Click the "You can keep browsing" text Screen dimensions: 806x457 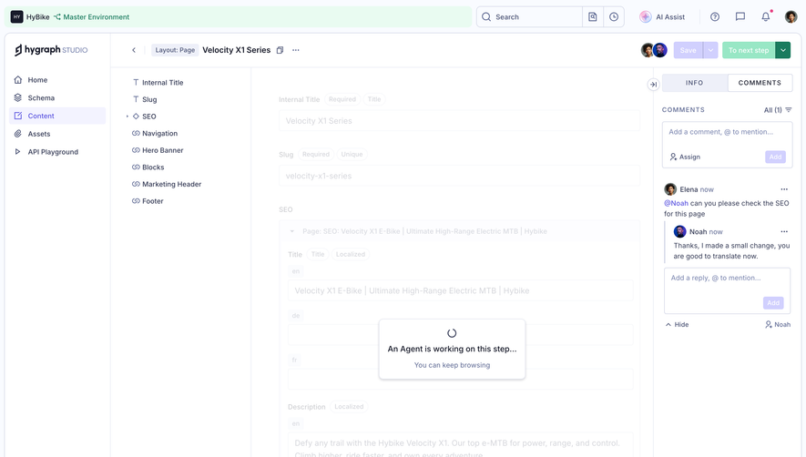[x=453, y=365]
